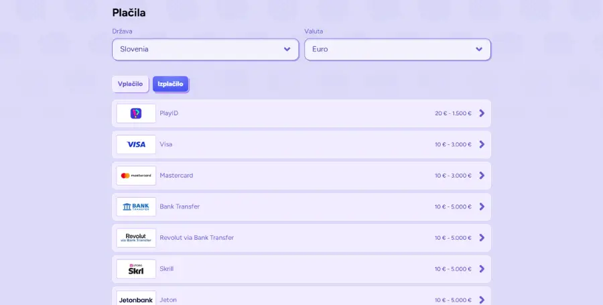Open Bank Transfer details via chevron arrow

(482, 206)
